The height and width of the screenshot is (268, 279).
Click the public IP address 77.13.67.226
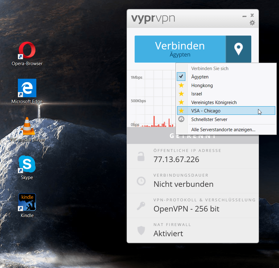[176, 159]
